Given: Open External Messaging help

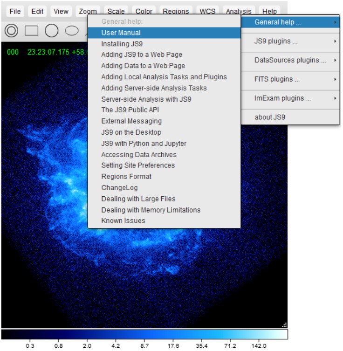Looking at the screenshot, I should [x=164, y=121].
